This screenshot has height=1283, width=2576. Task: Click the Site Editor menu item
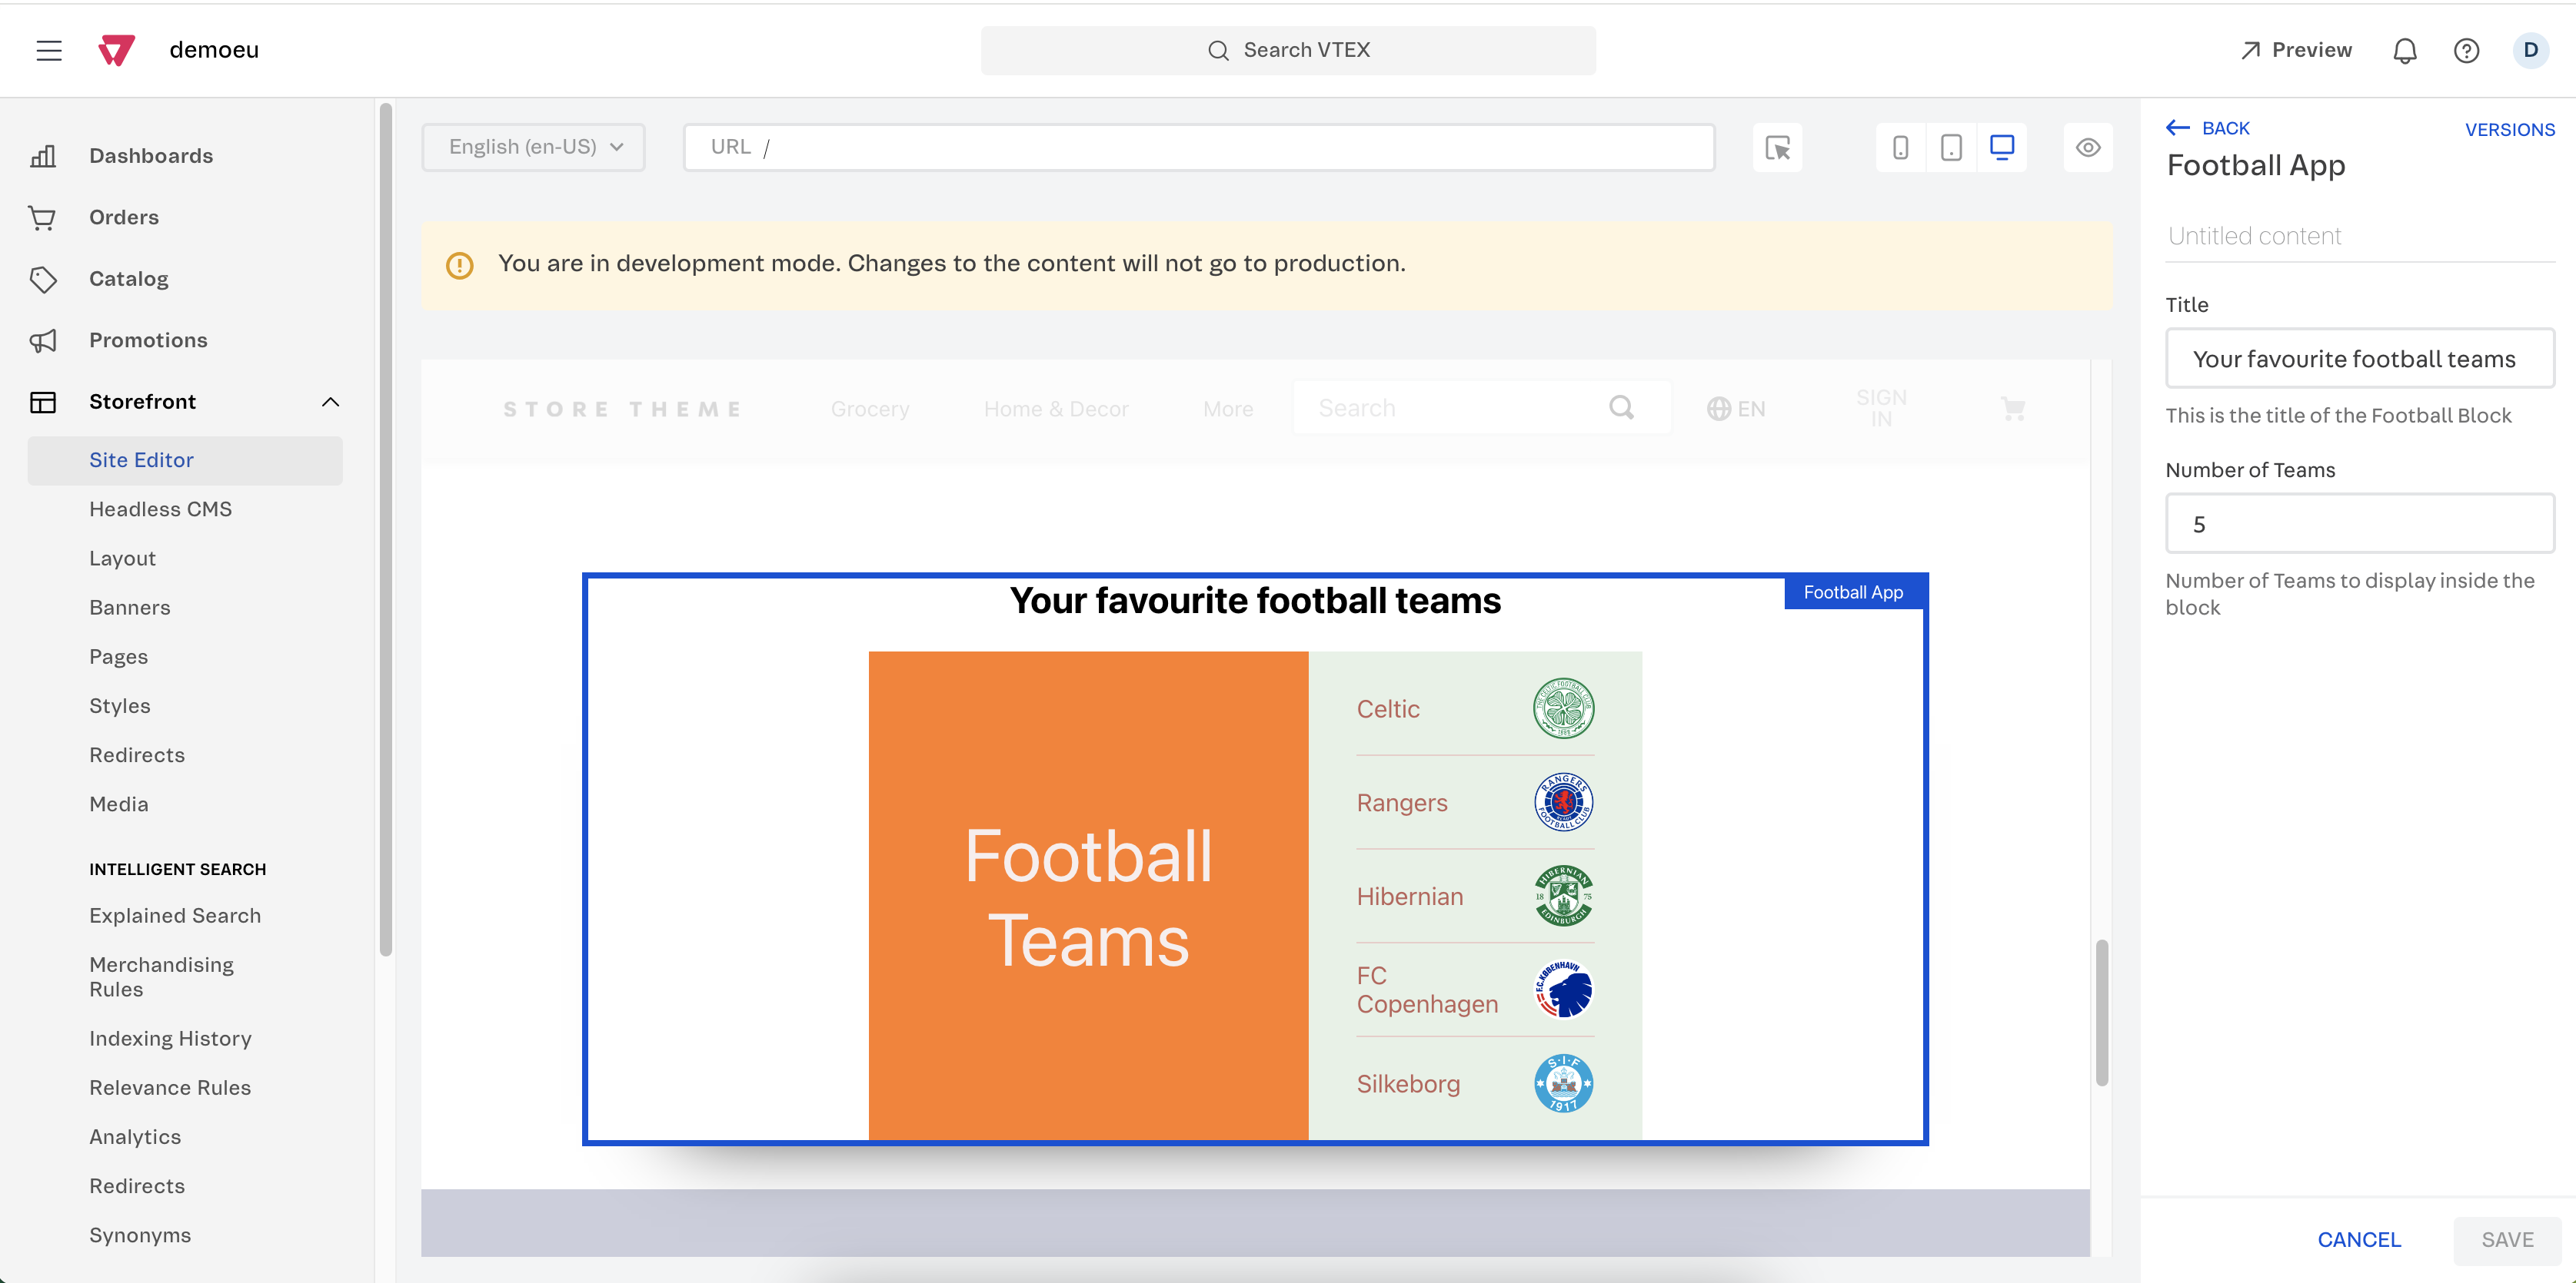(141, 458)
